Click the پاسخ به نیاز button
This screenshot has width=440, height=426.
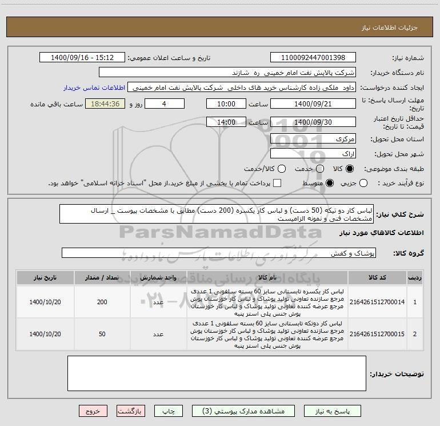(x=333, y=411)
